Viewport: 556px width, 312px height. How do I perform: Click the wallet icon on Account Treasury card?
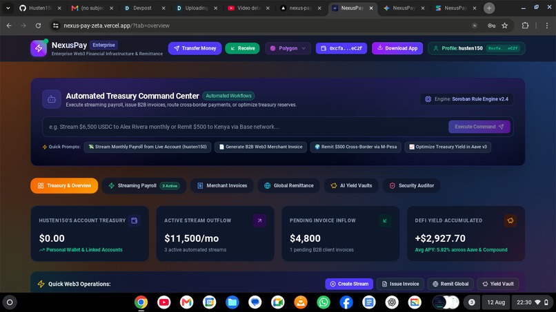pos(135,220)
